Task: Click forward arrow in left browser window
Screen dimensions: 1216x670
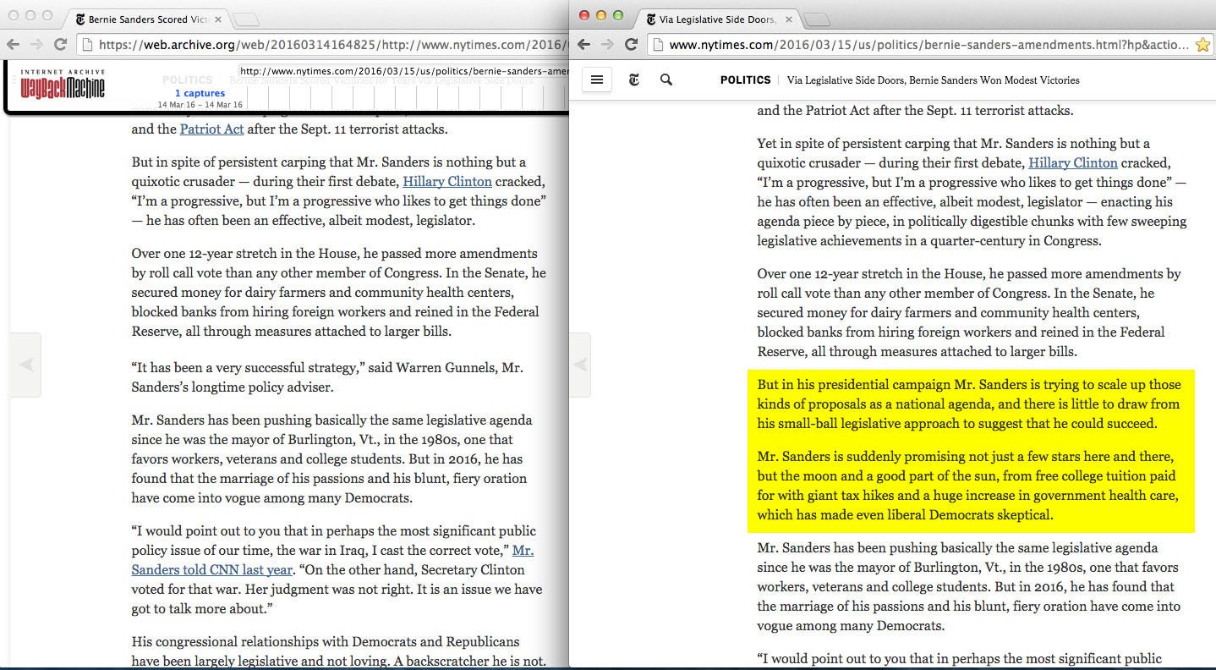Action: 37,44
